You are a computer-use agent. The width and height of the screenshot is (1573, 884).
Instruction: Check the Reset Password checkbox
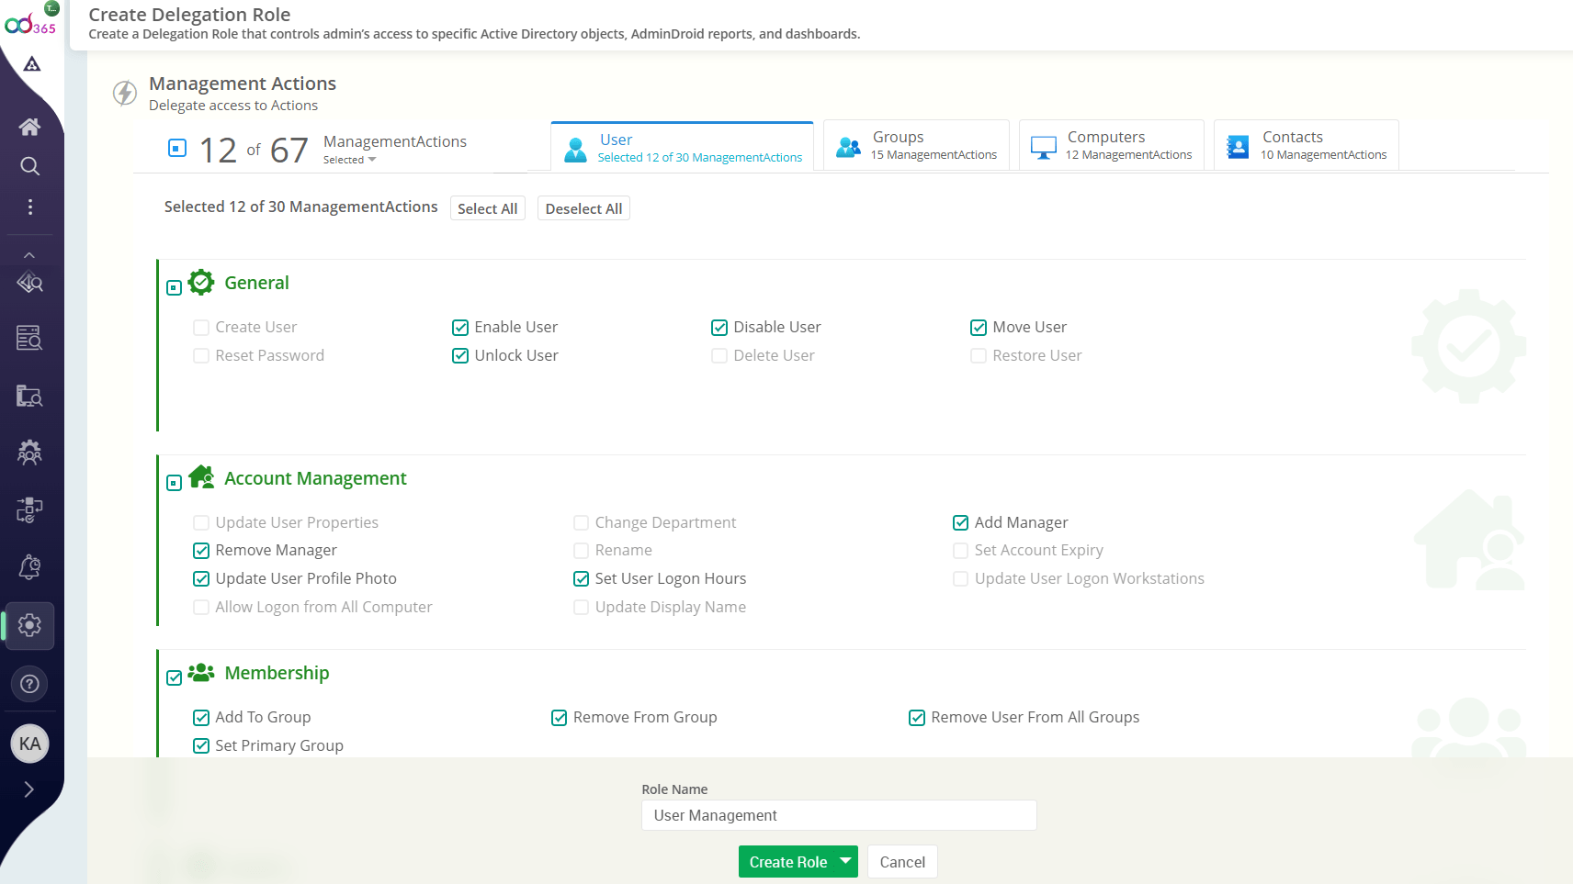click(x=201, y=356)
